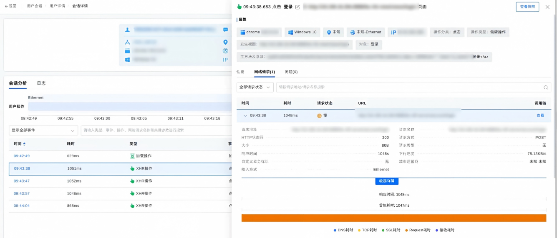Image resolution: width=557 pixels, height=238 pixels.
Task: Click the edit pencil icon beside 登录
Action: click(297, 7)
